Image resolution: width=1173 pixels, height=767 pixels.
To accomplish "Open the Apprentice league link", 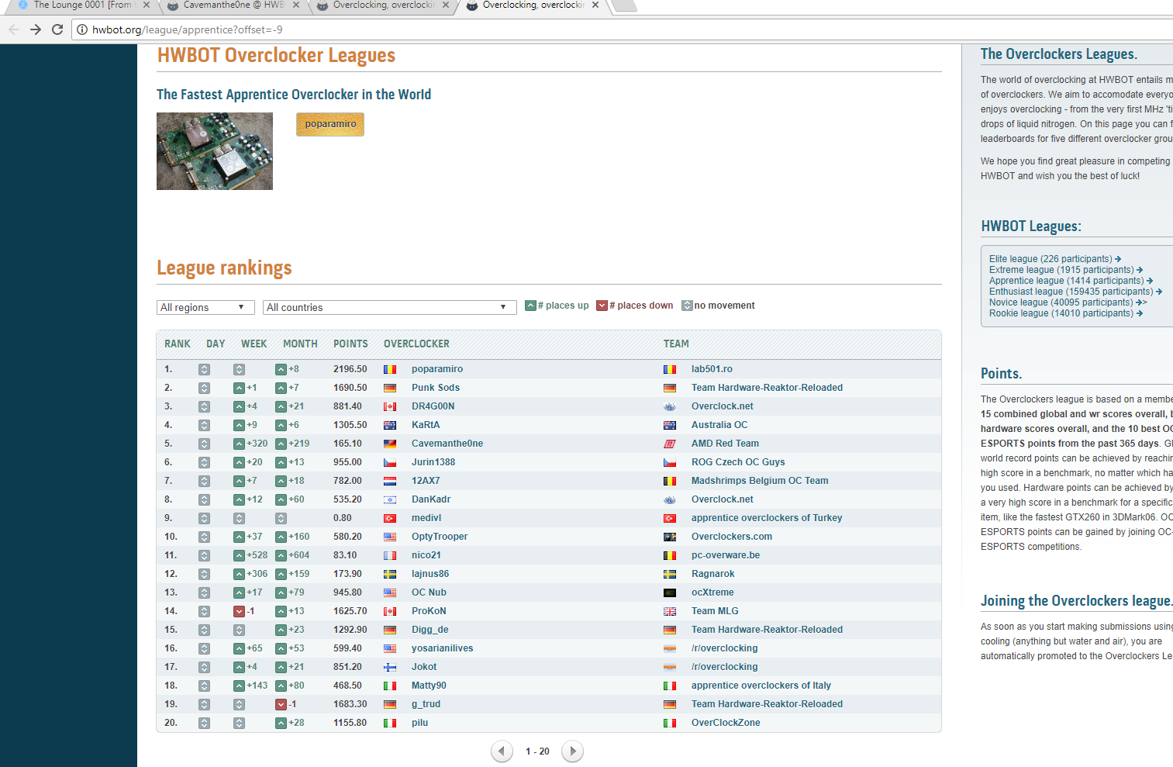I will (x=1071, y=281).
